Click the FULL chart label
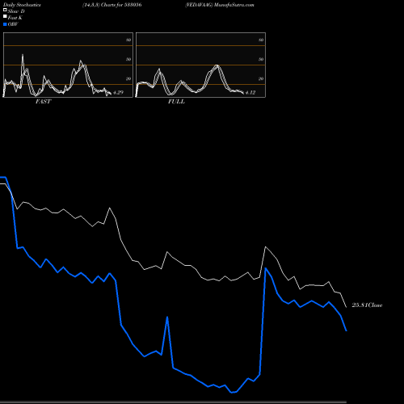Viewport: 404px width, 404px height. [176, 102]
